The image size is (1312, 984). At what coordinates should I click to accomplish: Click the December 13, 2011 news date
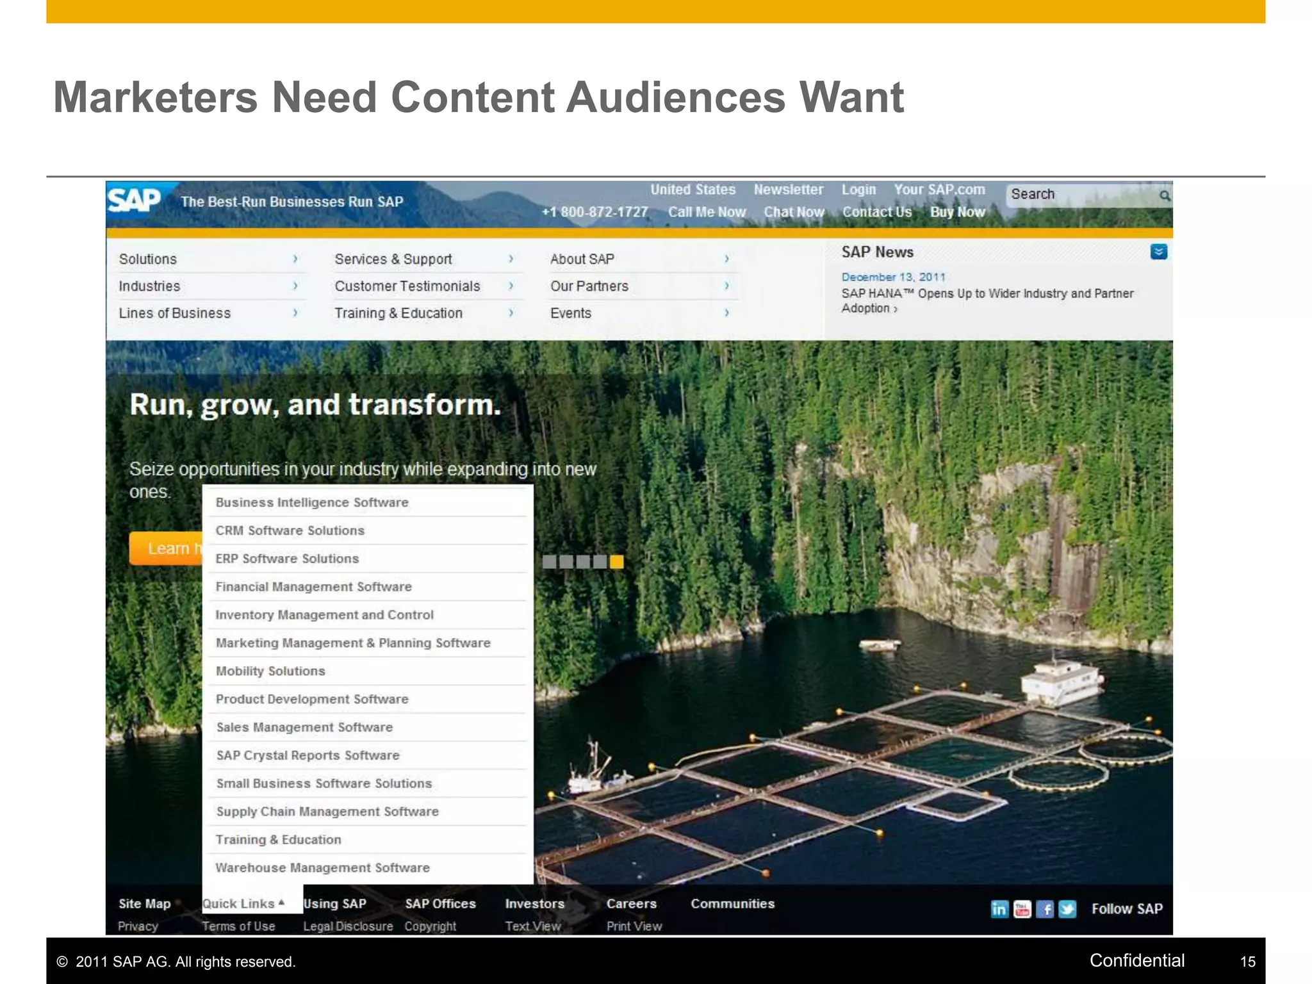(x=894, y=277)
